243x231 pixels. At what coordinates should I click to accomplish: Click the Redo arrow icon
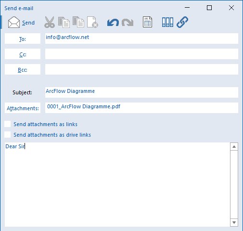tap(128, 22)
